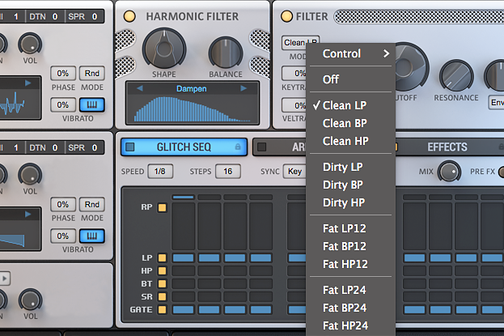Choose Clean BP filter mode
This screenshot has width=504, height=336.
[x=350, y=123]
